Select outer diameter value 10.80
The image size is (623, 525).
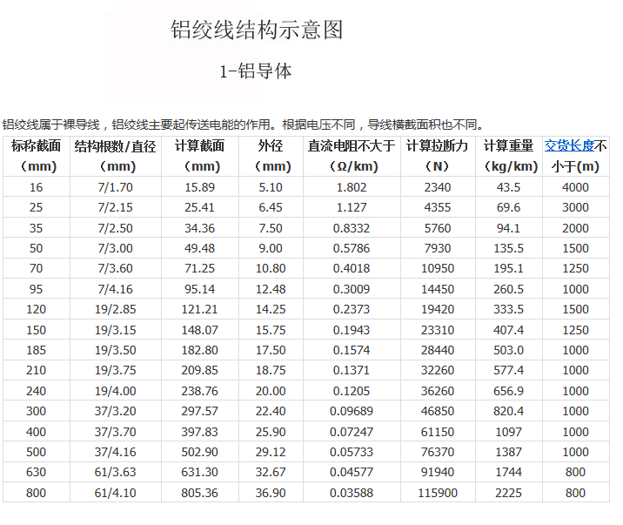tap(271, 268)
